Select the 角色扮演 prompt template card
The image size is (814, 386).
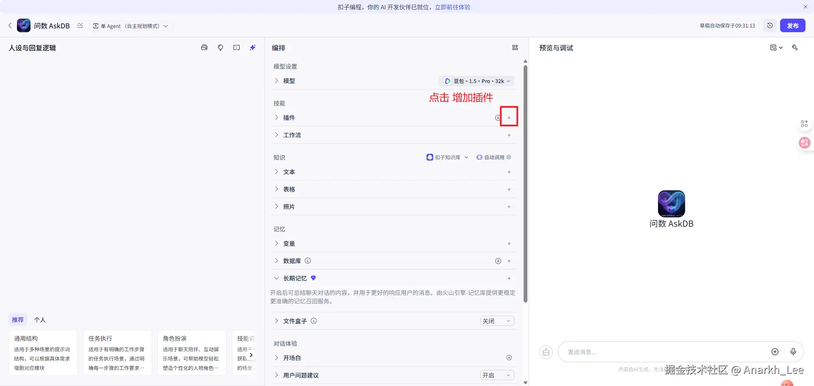pos(192,353)
